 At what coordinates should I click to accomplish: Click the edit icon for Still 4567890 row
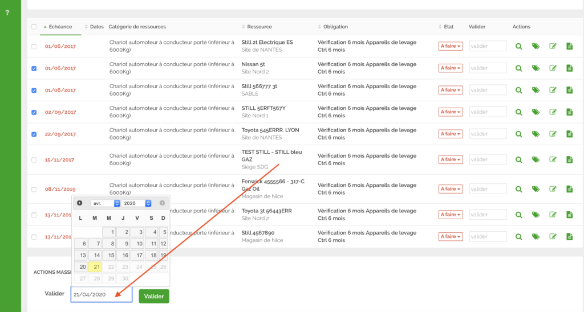point(553,237)
